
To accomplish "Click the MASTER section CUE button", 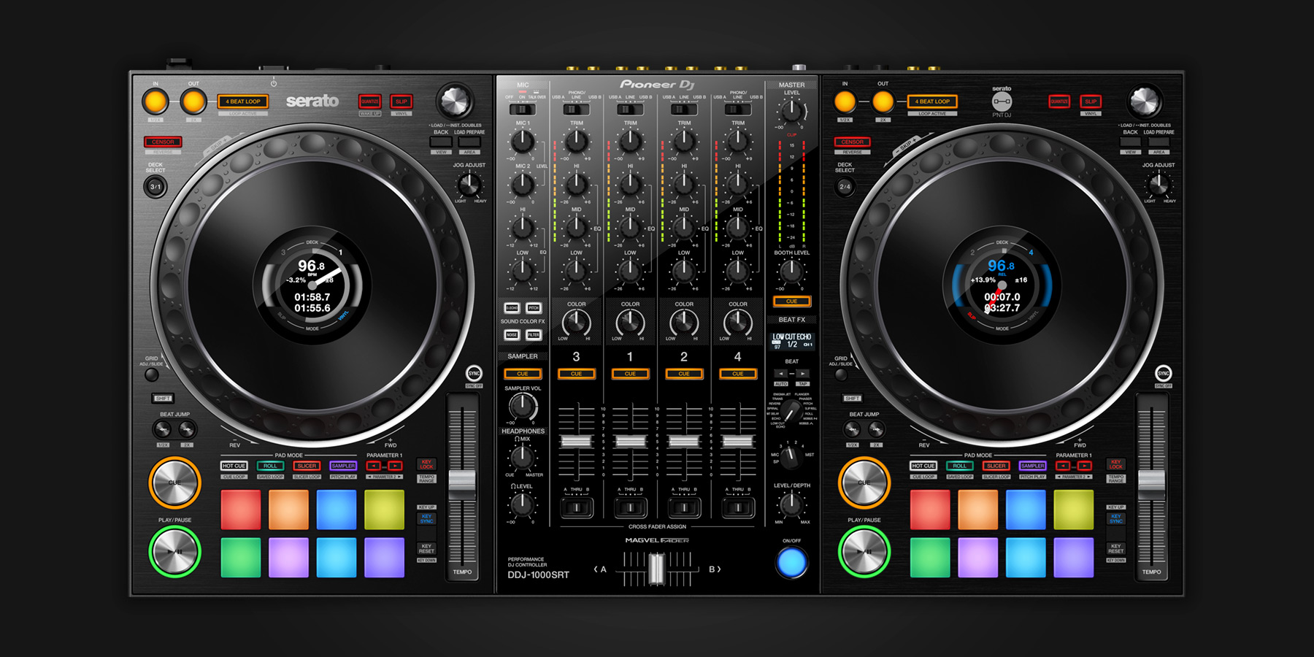I will [791, 301].
